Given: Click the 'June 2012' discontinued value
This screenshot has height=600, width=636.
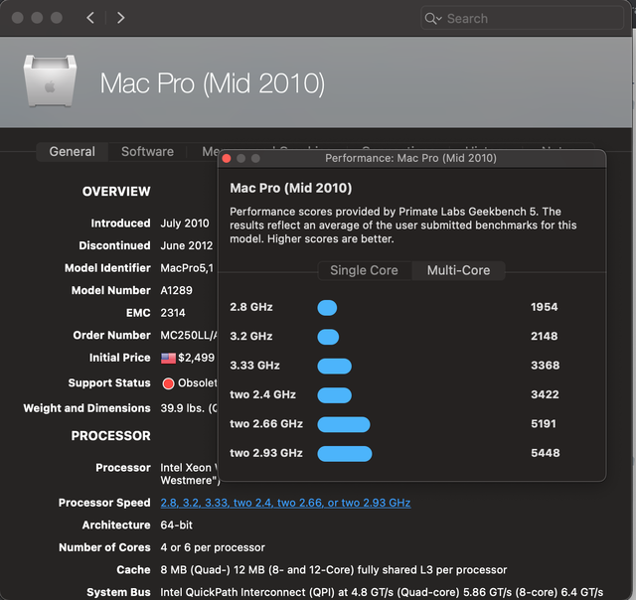Looking at the screenshot, I should (x=187, y=245).
